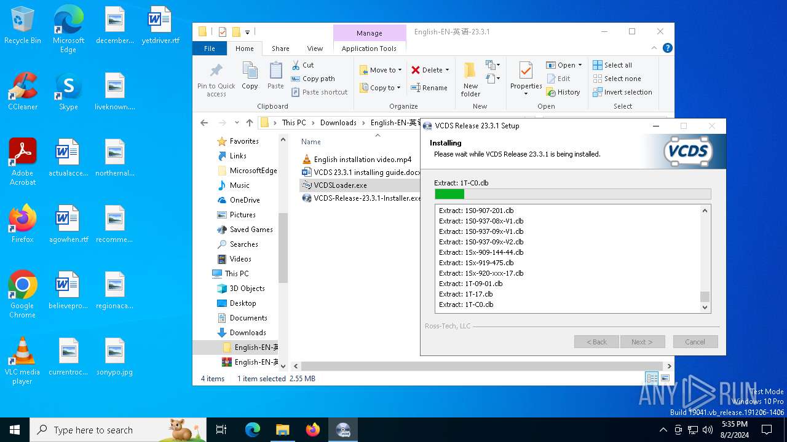The width and height of the screenshot is (787, 442).
Task: Click Select none in ribbon
Action: tap(617, 79)
